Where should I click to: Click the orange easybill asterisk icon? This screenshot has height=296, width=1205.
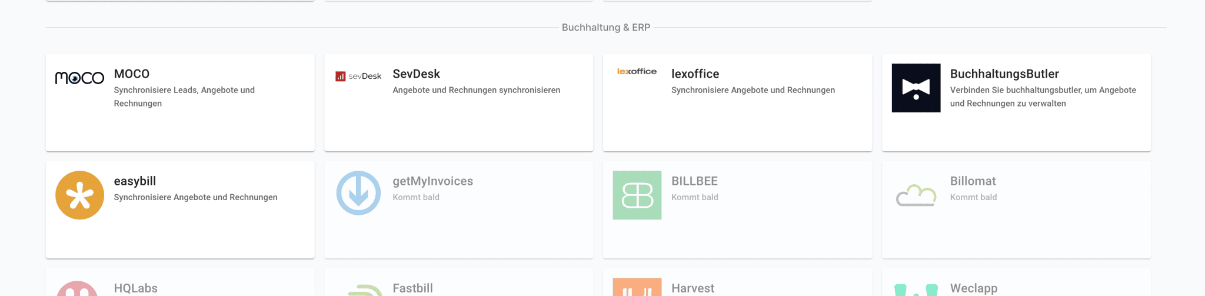pos(79,195)
